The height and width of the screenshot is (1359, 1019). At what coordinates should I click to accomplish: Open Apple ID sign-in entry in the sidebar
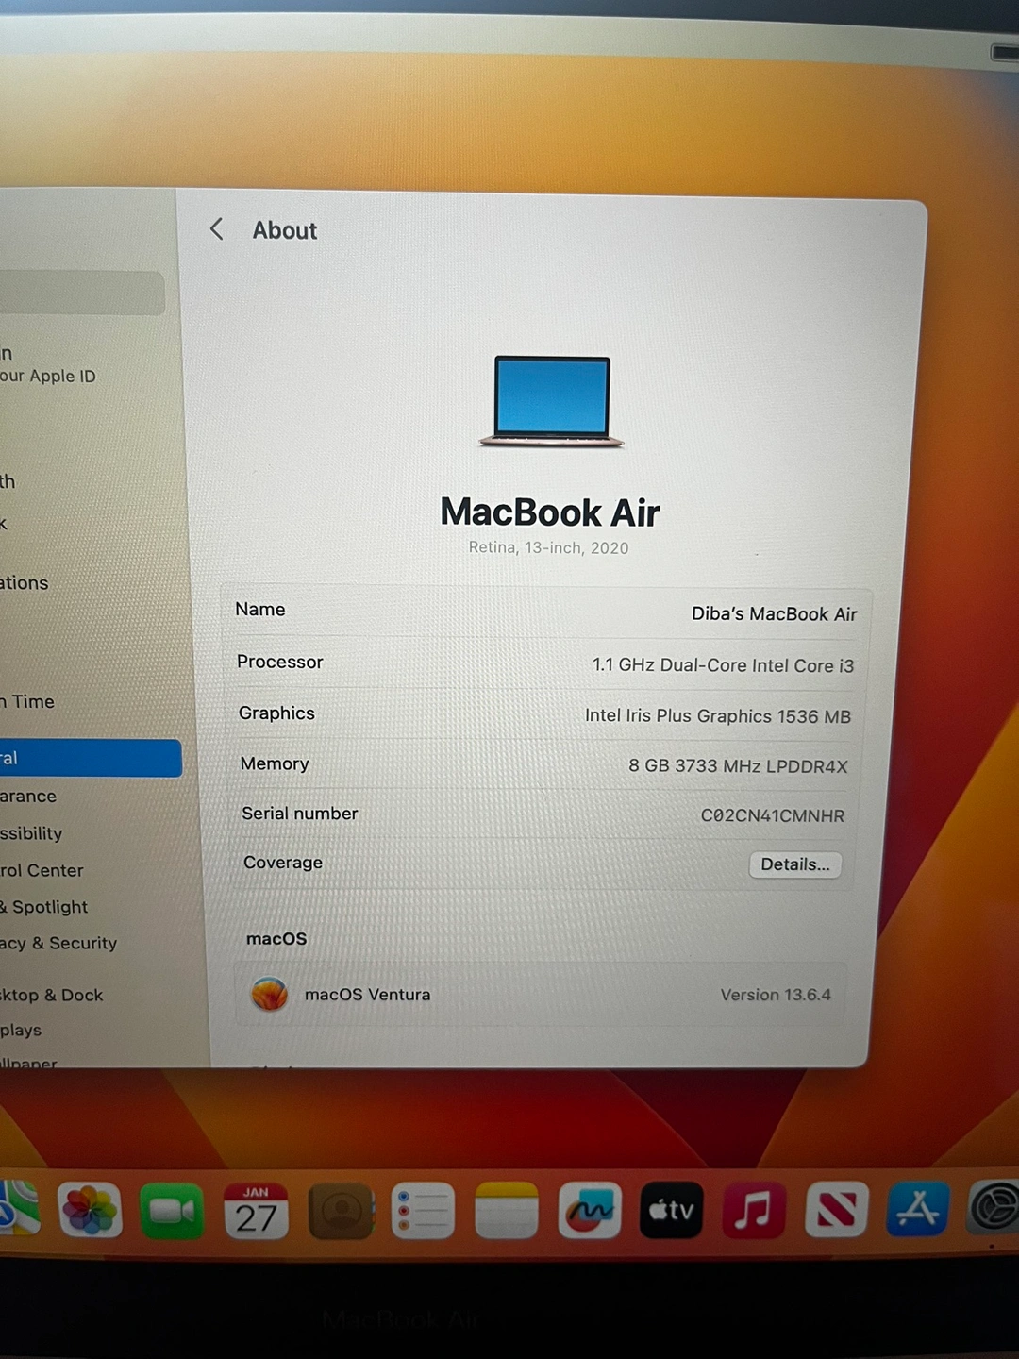click(48, 365)
